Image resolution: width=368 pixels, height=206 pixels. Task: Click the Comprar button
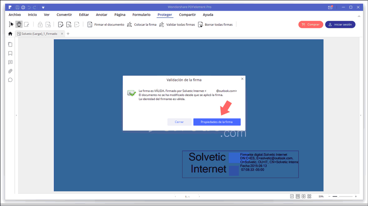click(311, 24)
